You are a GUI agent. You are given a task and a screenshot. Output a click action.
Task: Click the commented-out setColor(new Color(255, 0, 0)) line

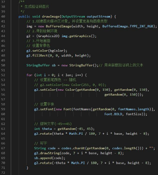pyautogui.click(x=70, y=85)
